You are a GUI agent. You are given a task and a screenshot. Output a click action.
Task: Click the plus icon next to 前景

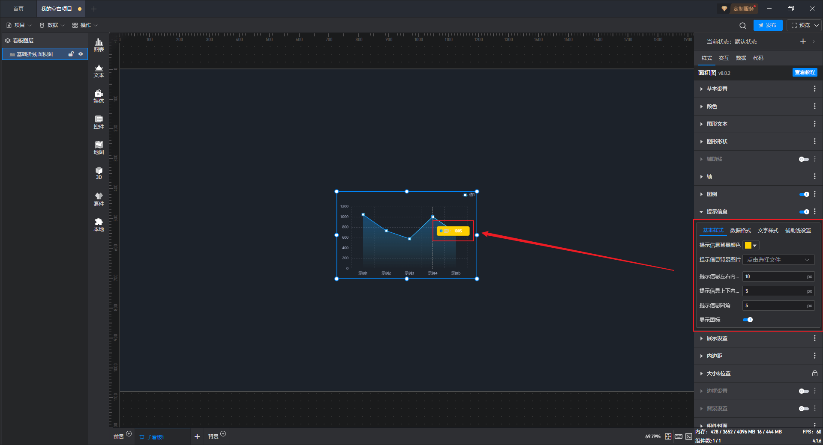coord(129,434)
